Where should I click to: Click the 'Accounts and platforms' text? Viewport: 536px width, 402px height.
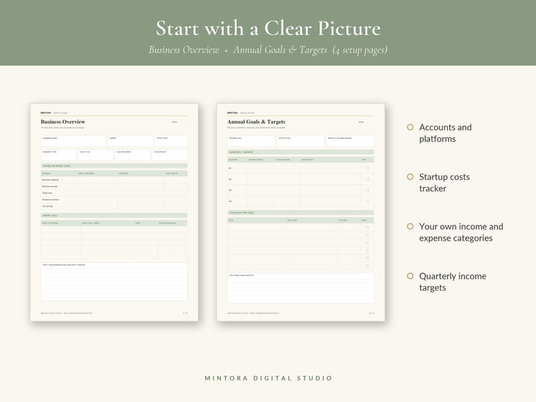(x=445, y=133)
